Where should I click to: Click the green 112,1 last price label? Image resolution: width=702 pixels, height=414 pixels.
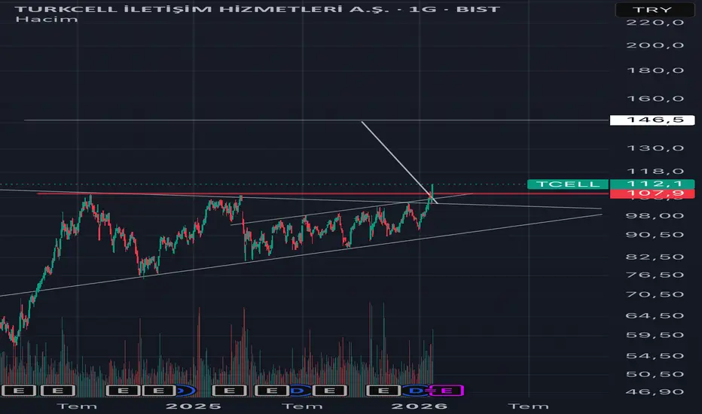click(652, 184)
